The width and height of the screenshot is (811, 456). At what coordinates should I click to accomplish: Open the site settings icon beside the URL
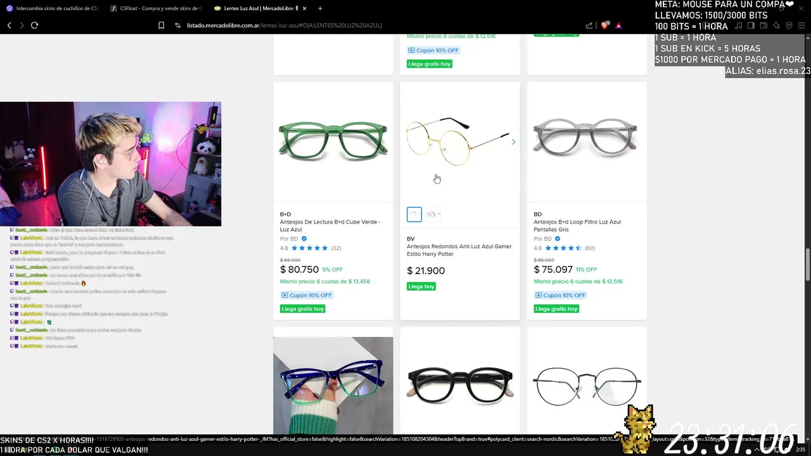click(177, 25)
